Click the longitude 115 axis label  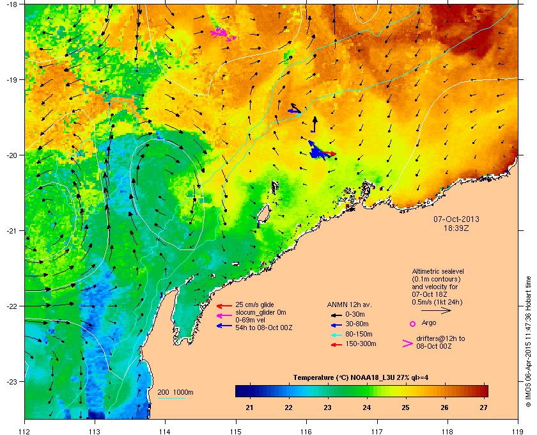click(x=236, y=431)
